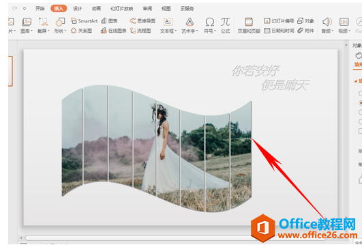Switch to the 开始 tab
Image resolution: width=362 pixels, height=247 pixels.
pyautogui.click(x=40, y=9)
